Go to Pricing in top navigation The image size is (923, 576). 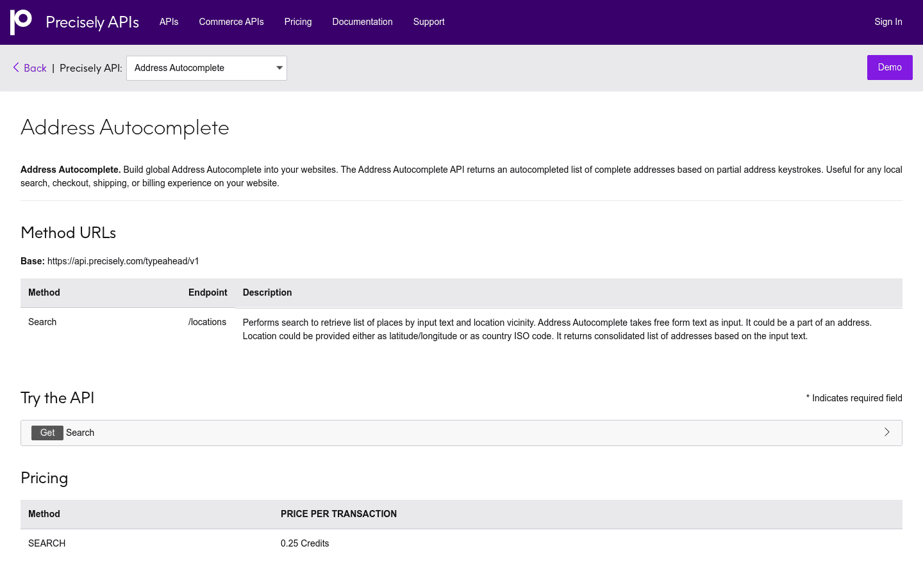point(298,22)
